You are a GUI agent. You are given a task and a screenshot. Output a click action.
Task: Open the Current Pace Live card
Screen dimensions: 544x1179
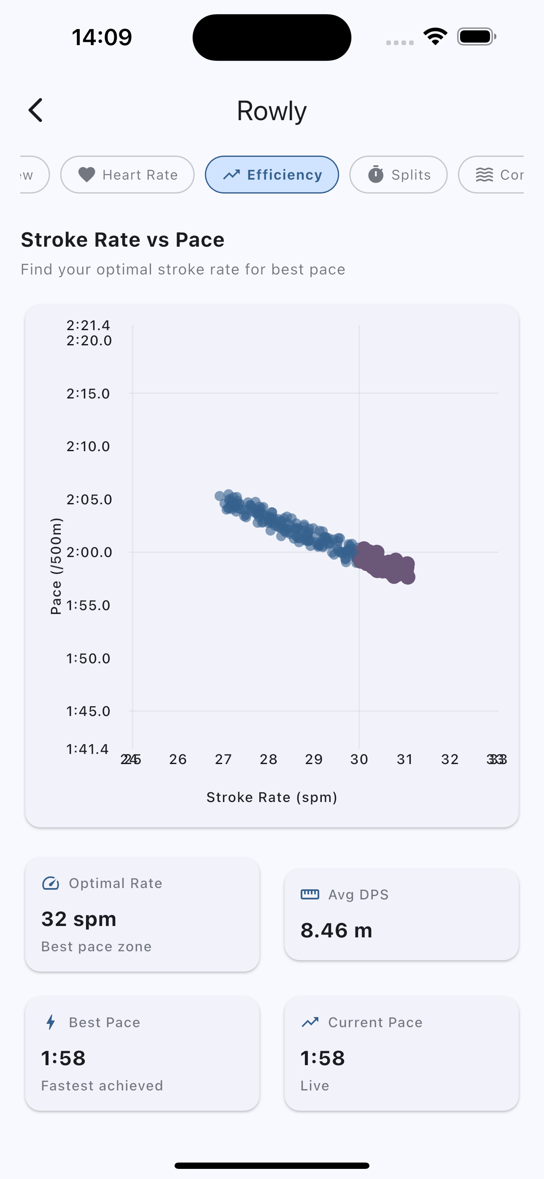coord(401,1054)
